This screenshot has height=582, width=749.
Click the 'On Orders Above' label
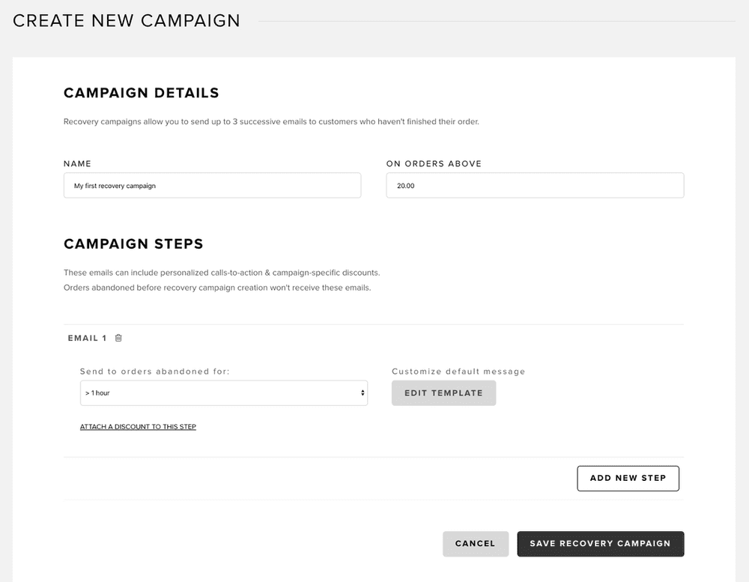(x=434, y=163)
